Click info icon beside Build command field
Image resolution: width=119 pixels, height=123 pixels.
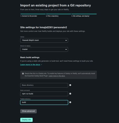point(70,94)
